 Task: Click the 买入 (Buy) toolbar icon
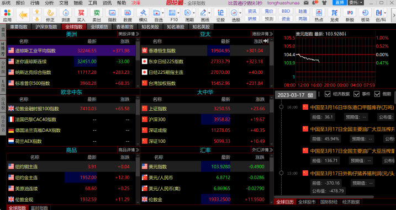81,15
